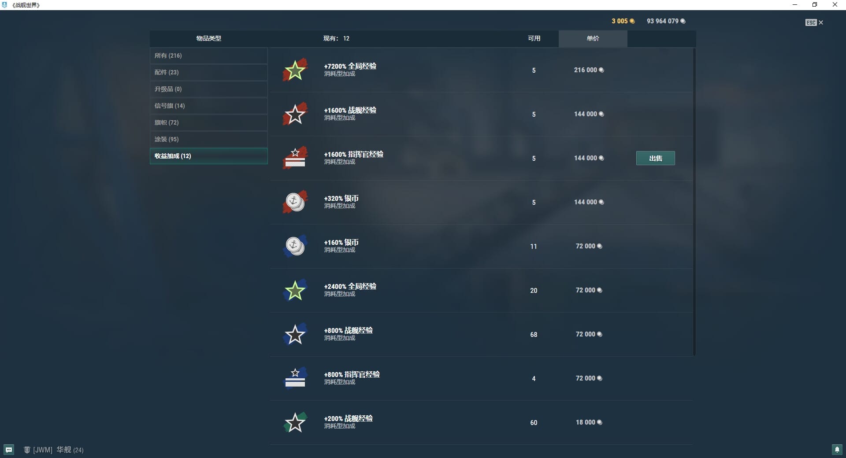Click the +7200% 全局经验 red star icon

coord(295,70)
